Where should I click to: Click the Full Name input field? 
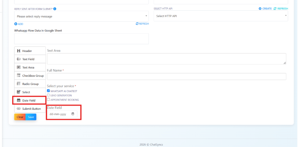point(166,77)
